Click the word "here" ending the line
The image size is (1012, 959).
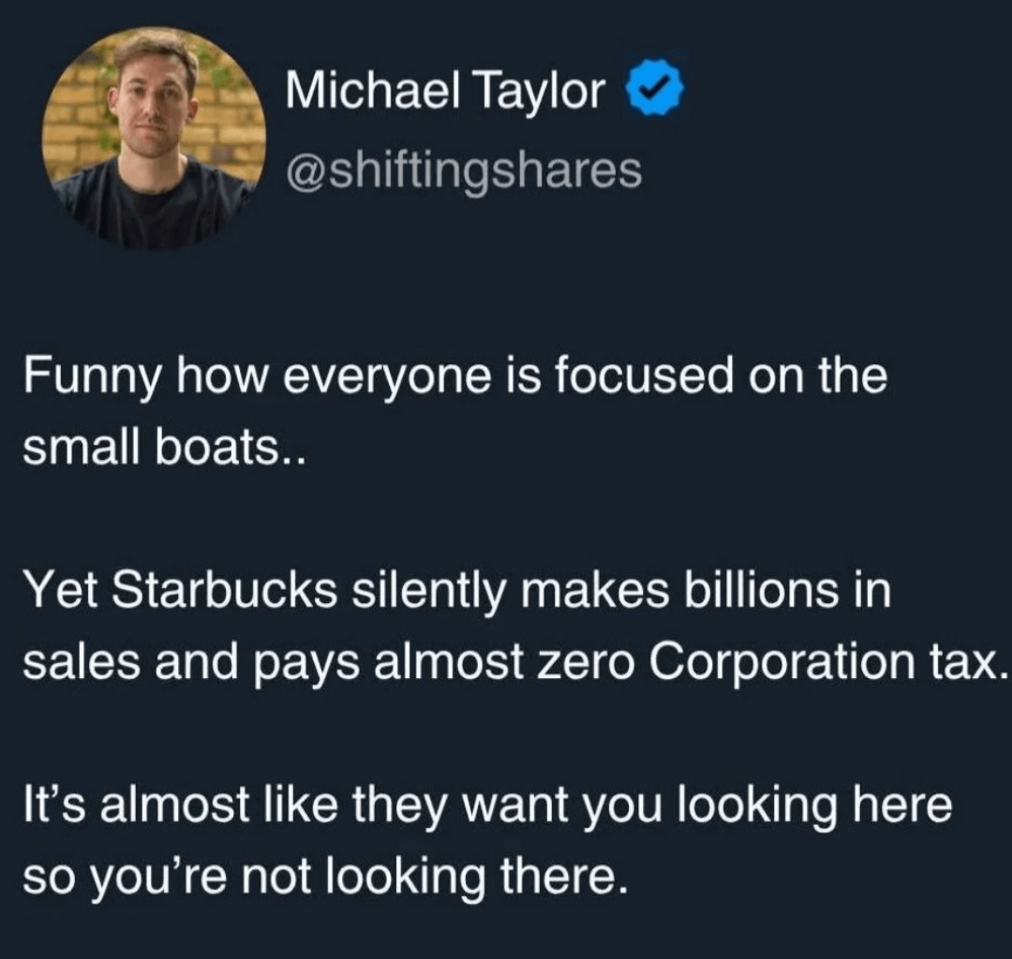[901, 804]
